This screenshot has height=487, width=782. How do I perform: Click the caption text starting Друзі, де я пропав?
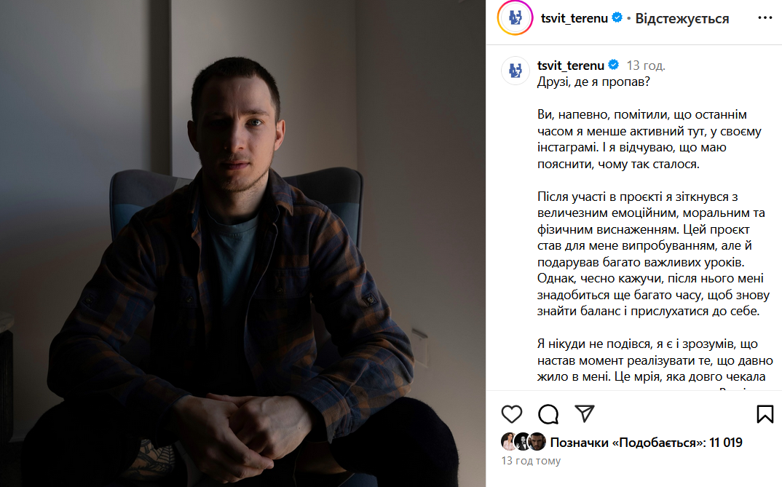coord(593,82)
